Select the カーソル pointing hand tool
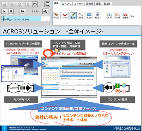This screenshot has height=131, width=142. [x=57, y=15]
